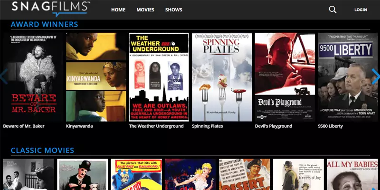Open the SHOWS menu item
The height and width of the screenshot is (190, 380).
coord(174,10)
